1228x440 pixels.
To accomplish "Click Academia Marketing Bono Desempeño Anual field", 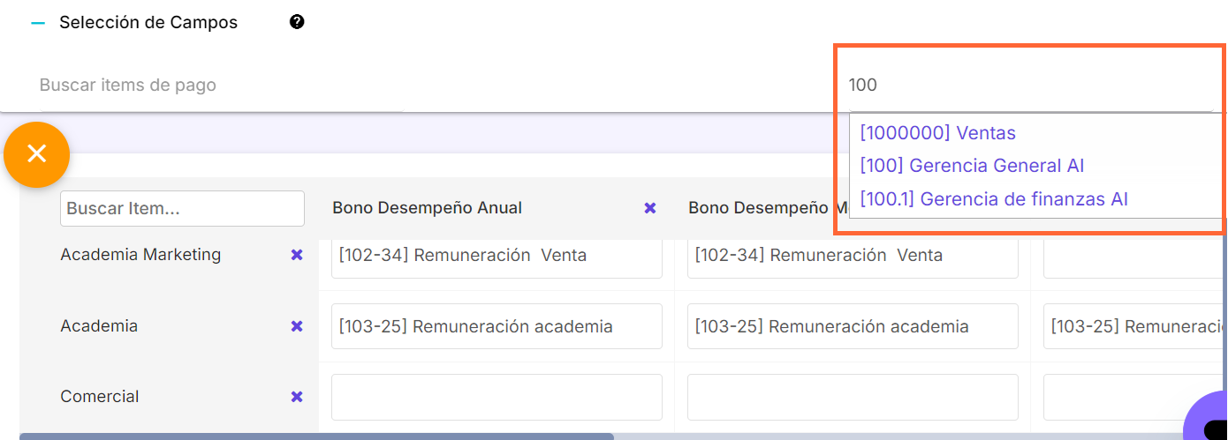I will tap(497, 256).
